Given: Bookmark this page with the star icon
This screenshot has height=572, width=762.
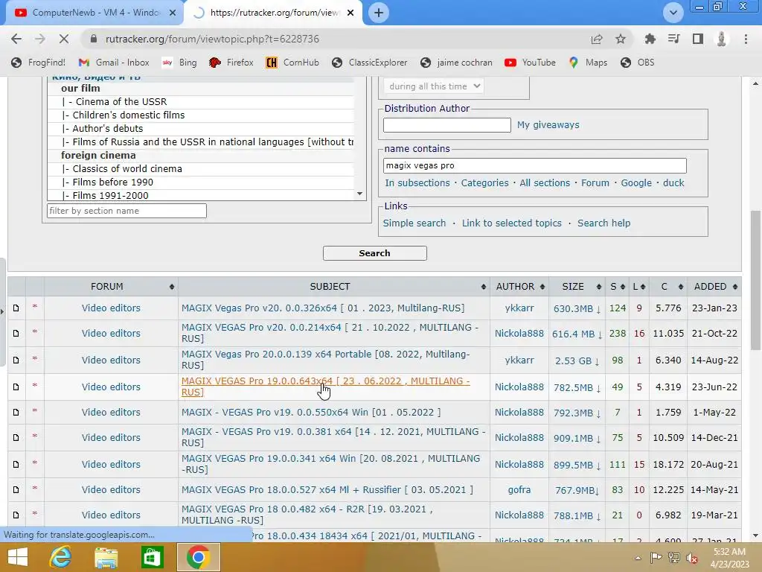Looking at the screenshot, I should pyautogui.click(x=621, y=39).
